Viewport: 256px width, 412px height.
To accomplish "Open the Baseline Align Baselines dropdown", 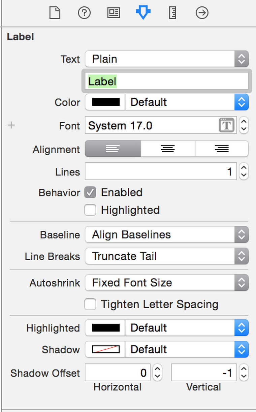I will click(x=167, y=235).
